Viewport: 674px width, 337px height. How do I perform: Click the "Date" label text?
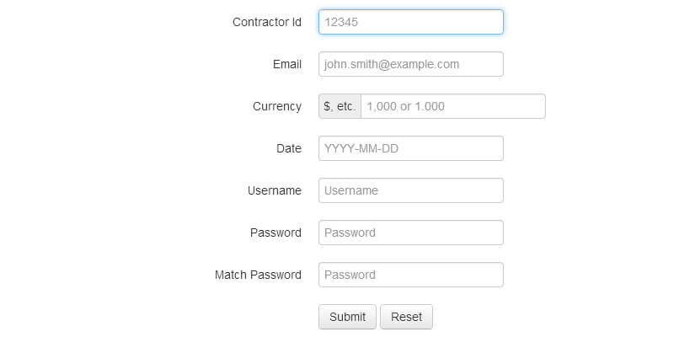point(288,148)
